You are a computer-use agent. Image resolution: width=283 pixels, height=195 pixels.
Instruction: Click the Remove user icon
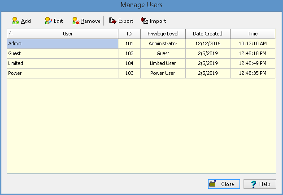[76, 21]
